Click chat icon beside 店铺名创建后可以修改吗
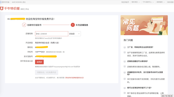174x97 pixels. pyautogui.click(x=125, y=62)
